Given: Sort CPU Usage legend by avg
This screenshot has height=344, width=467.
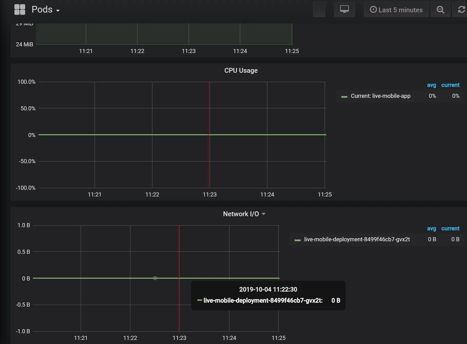Looking at the screenshot, I should pyautogui.click(x=431, y=85).
